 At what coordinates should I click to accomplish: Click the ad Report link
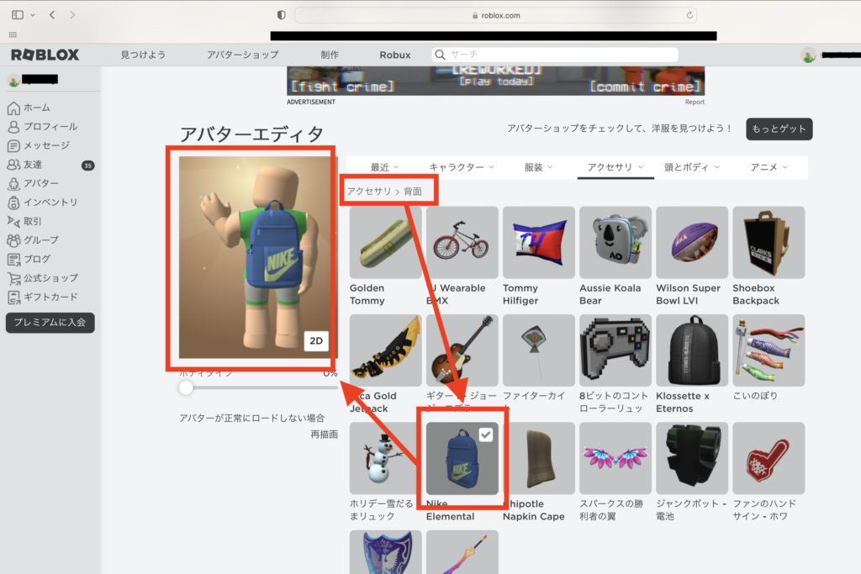695,102
